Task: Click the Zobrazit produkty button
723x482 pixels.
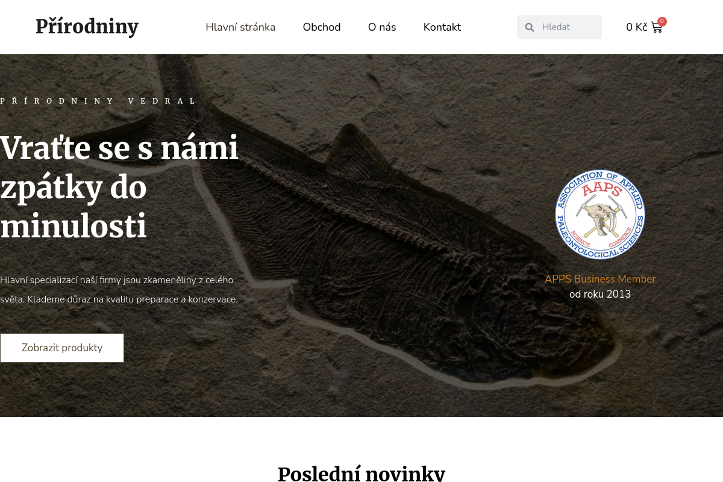Action: point(62,348)
